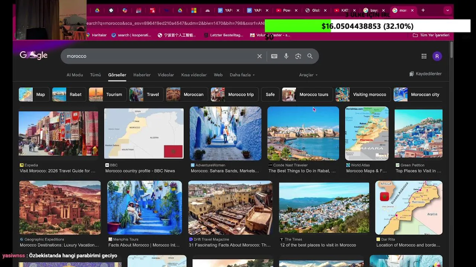Open Google Lens image search icon
Viewport: 476px width, 267px height.
click(x=298, y=56)
